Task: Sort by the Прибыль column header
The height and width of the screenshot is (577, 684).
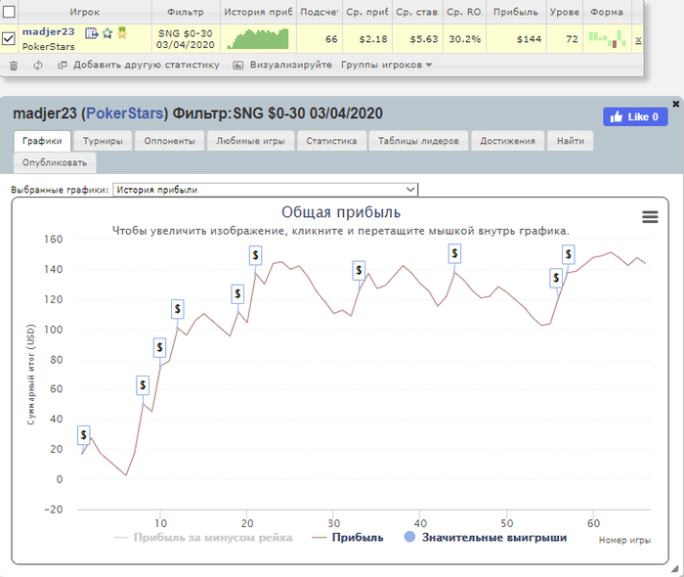Action: pos(516,12)
